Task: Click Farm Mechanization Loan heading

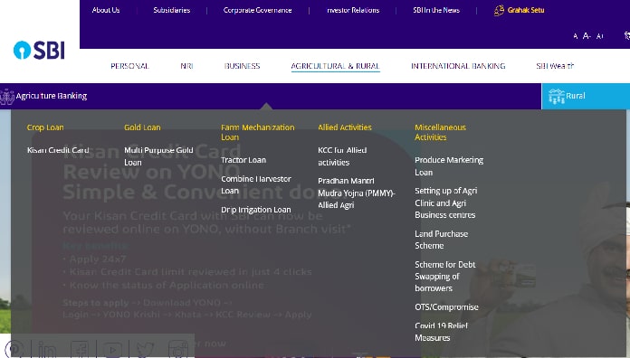Action: (x=258, y=132)
